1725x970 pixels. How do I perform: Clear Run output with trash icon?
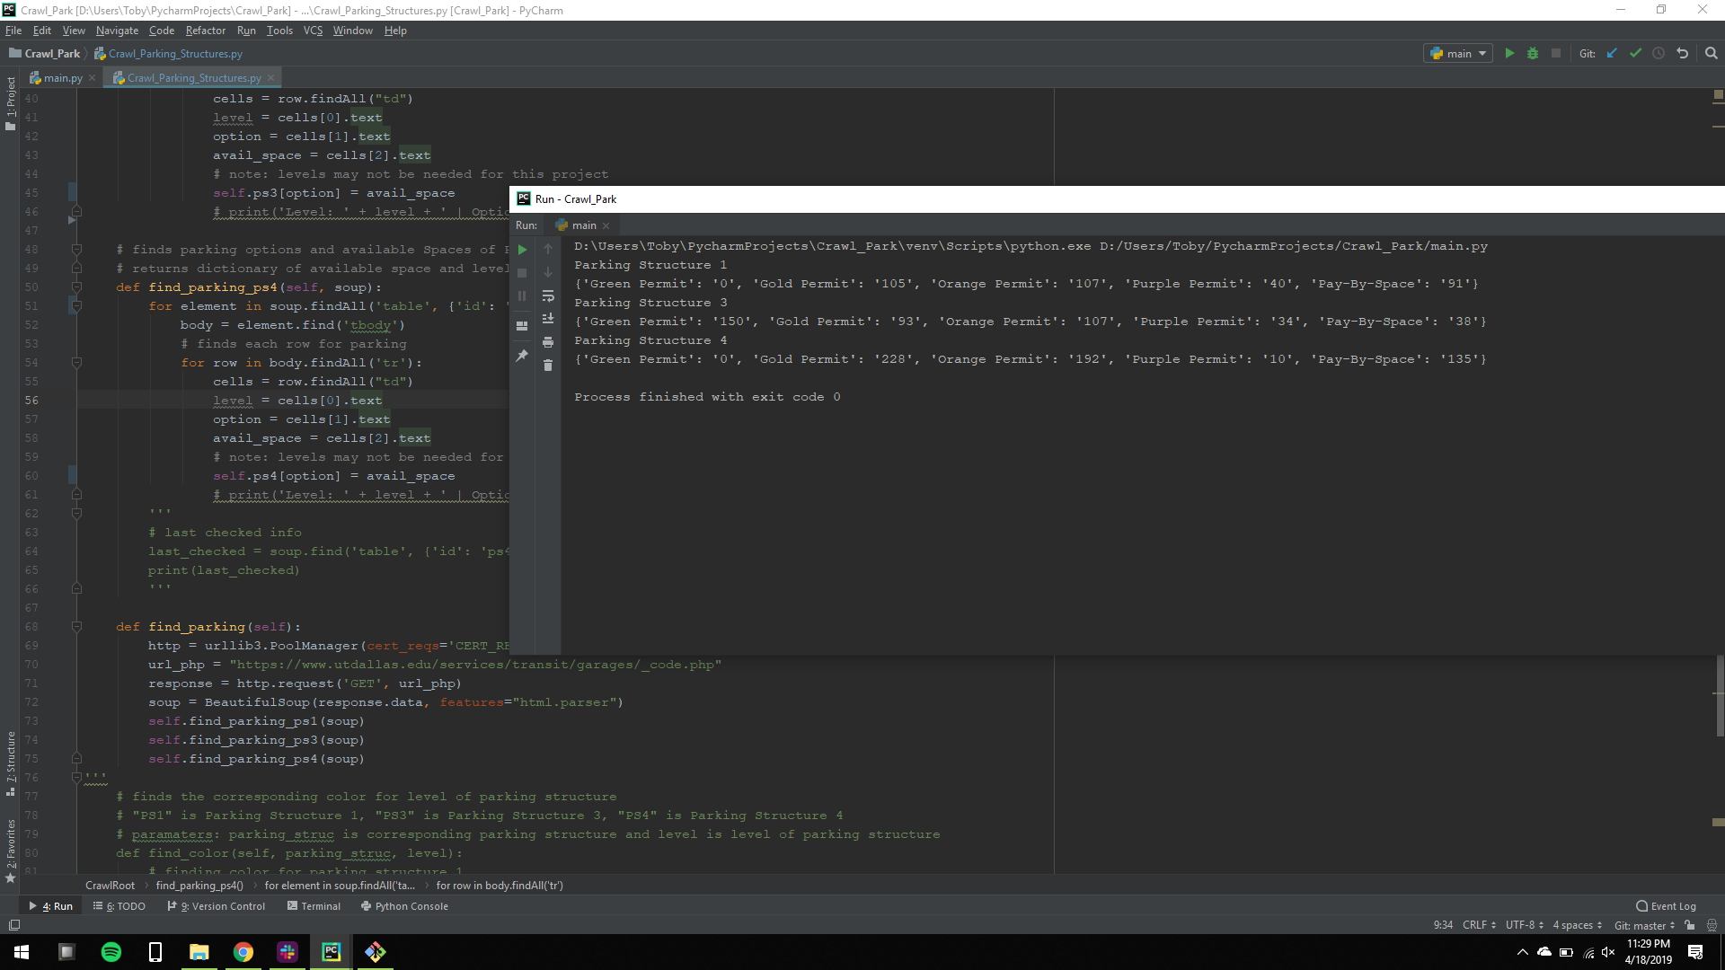tap(548, 366)
